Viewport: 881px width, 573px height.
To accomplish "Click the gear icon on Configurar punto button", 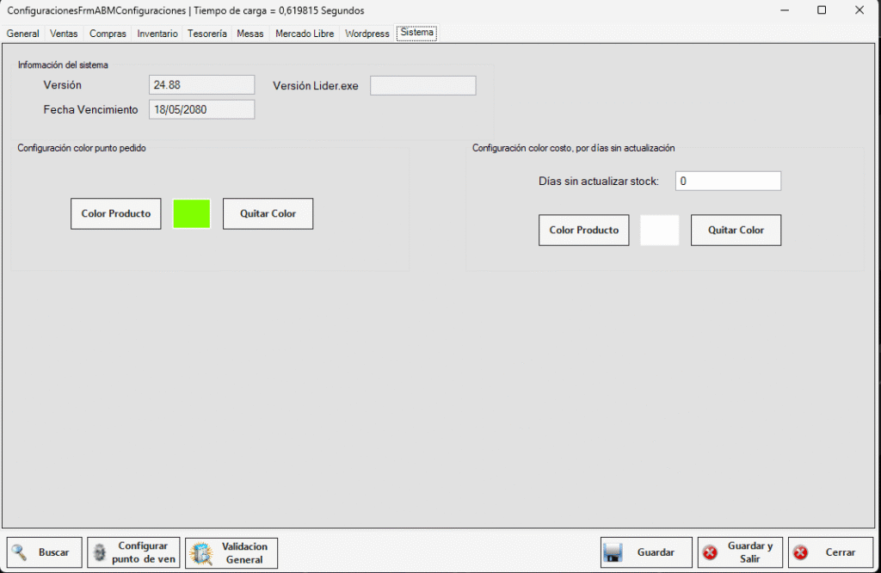I will pos(100,552).
